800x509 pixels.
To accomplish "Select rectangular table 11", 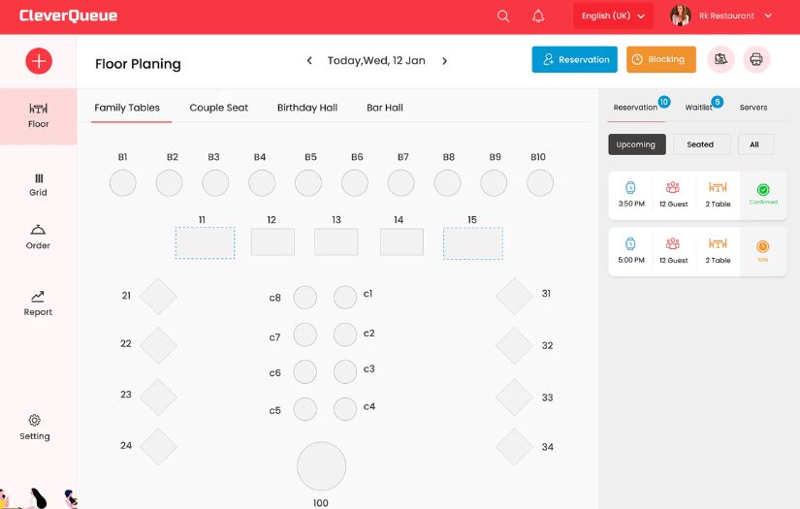I will [206, 243].
